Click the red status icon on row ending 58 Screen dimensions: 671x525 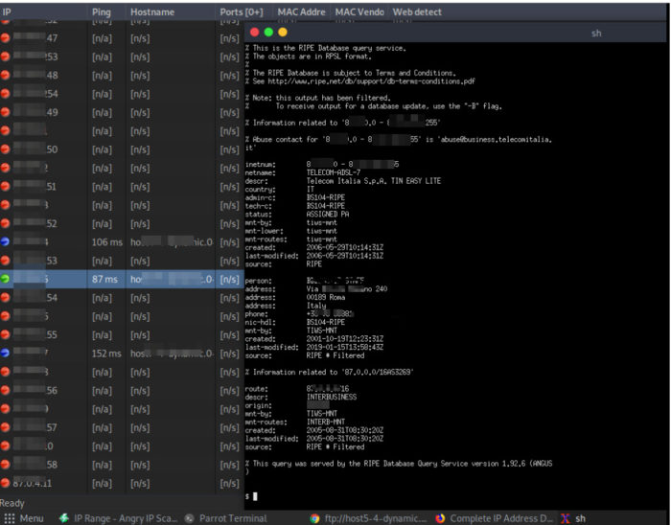(5, 465)
